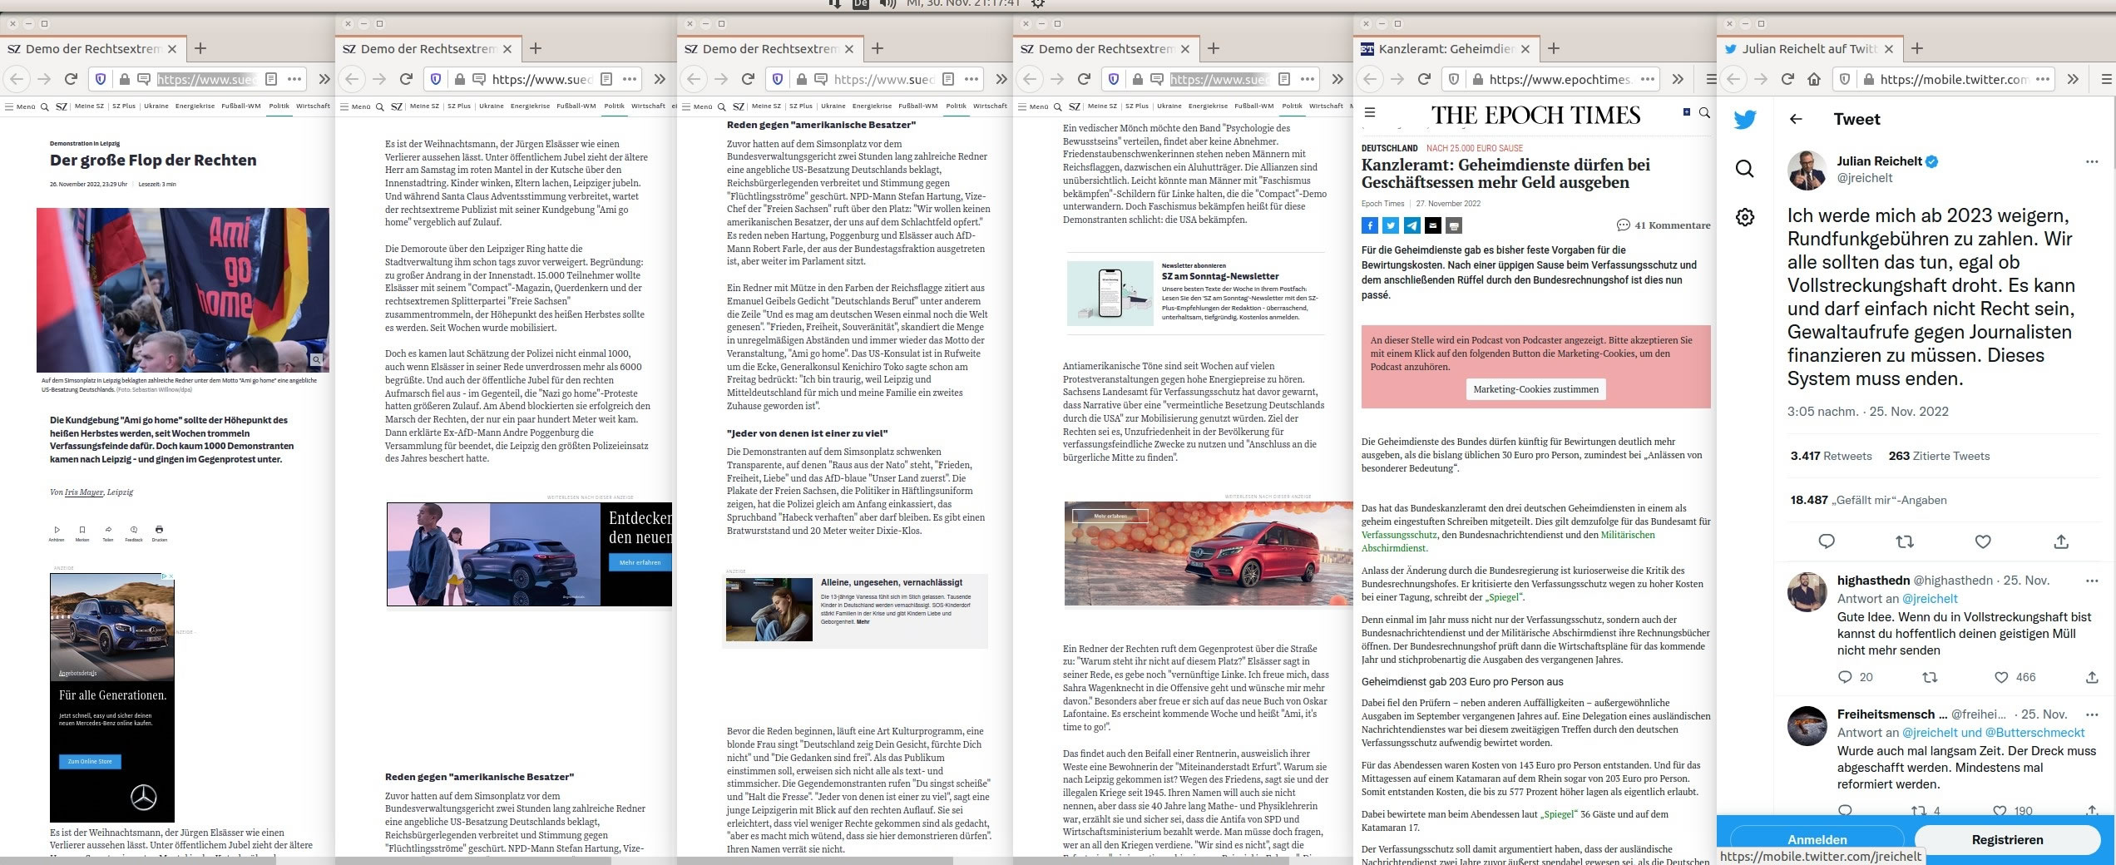Click Anhören play icon in SZ article
2116x865 pixels.
57,530
